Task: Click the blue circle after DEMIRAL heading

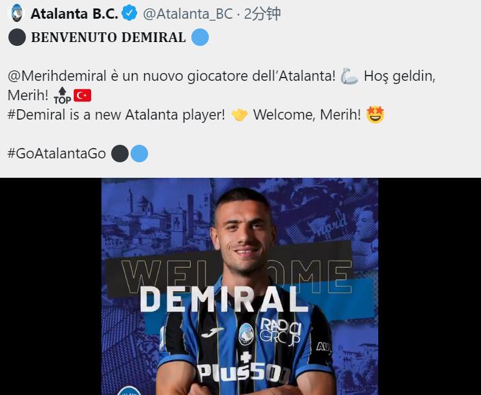Action: pyautogui.click(x=200, y=37)
